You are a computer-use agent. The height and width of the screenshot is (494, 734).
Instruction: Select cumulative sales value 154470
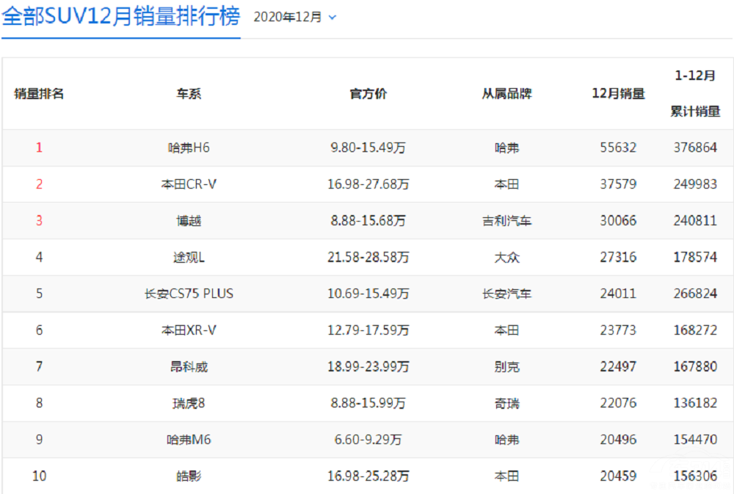coord(695,440)
